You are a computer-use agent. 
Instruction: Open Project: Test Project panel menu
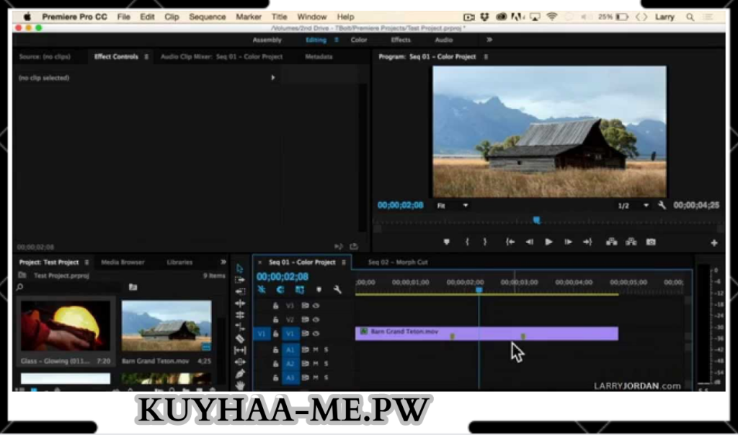tap(86, 262)
